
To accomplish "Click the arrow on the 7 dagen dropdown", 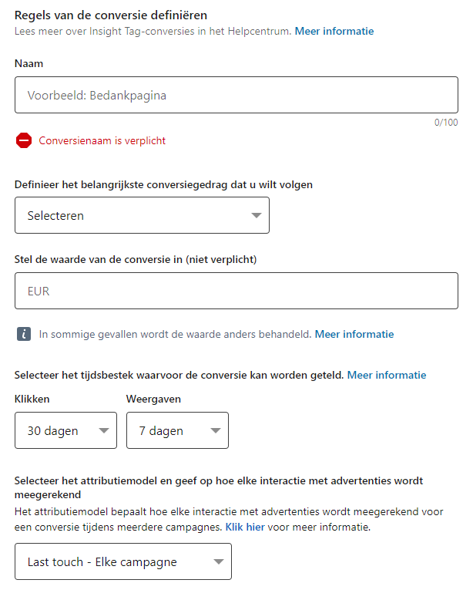I will [x=216, y=431].
